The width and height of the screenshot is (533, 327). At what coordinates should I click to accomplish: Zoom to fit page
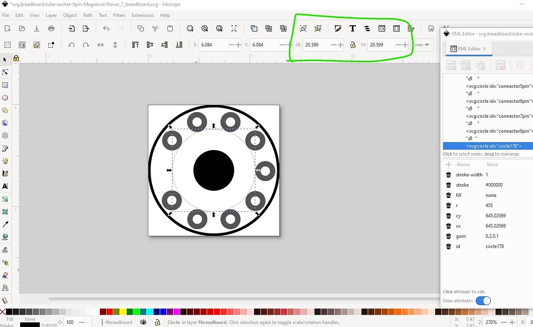219,28
